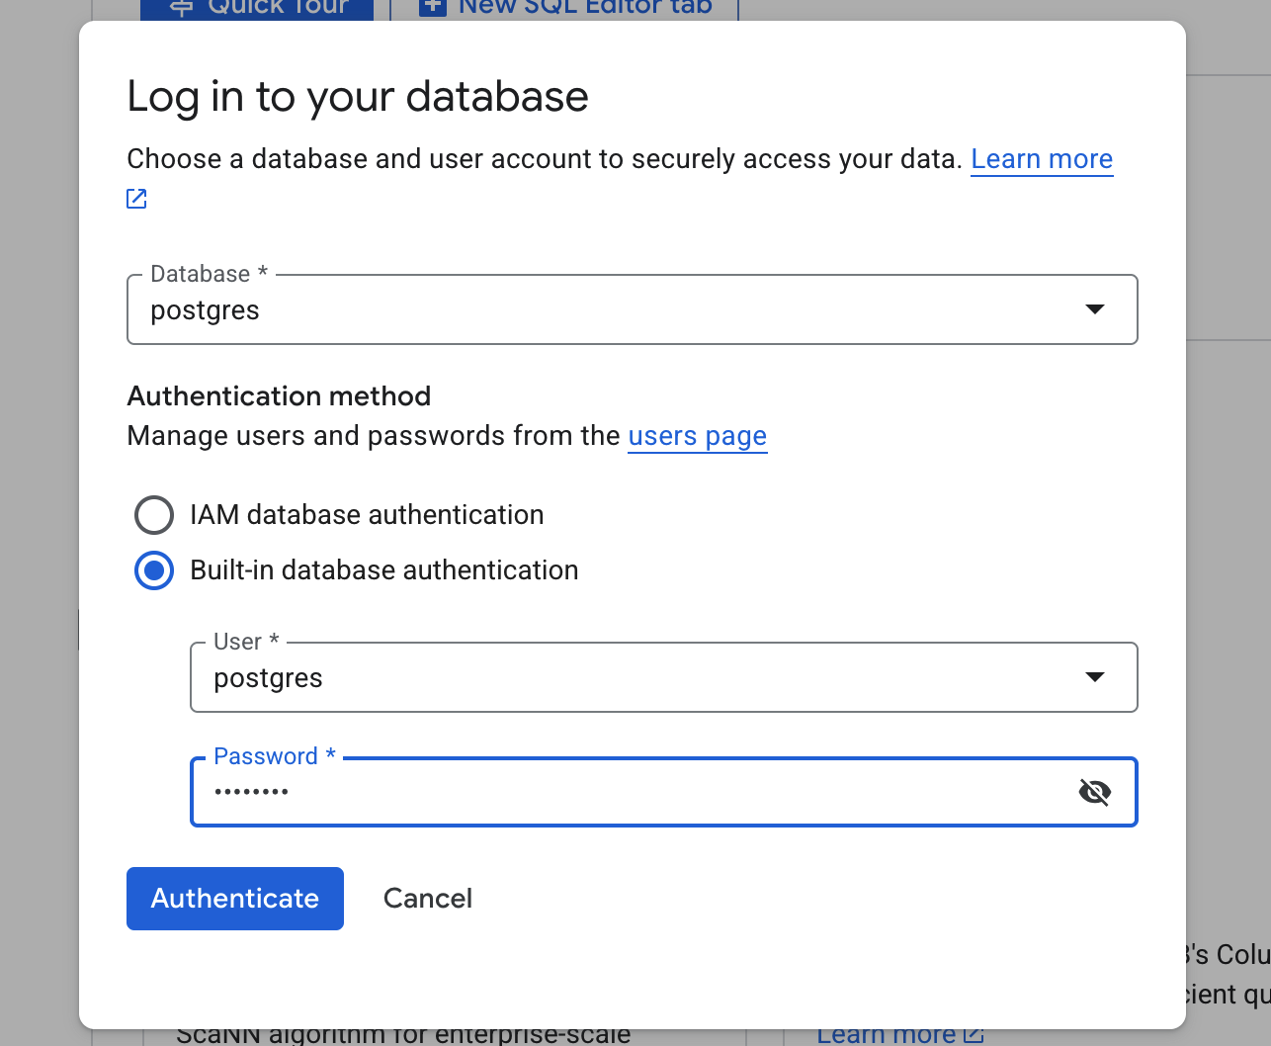Open the users page link
Screen dimensions: 1271x1046
(697, 435)
